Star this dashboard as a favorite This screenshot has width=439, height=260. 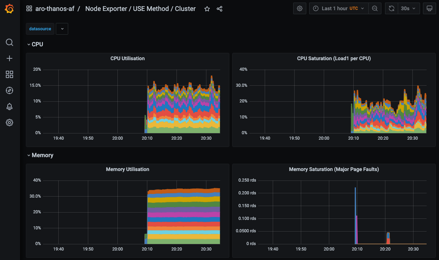tap(207, 9)
